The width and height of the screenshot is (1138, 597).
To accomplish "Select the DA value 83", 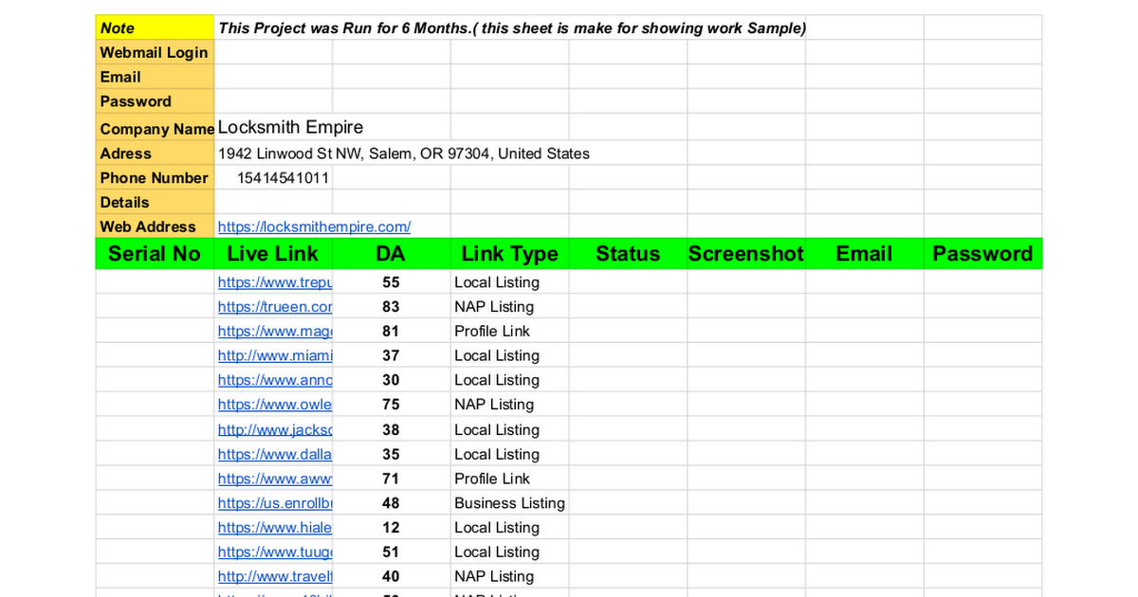I will tap(391, 307).
